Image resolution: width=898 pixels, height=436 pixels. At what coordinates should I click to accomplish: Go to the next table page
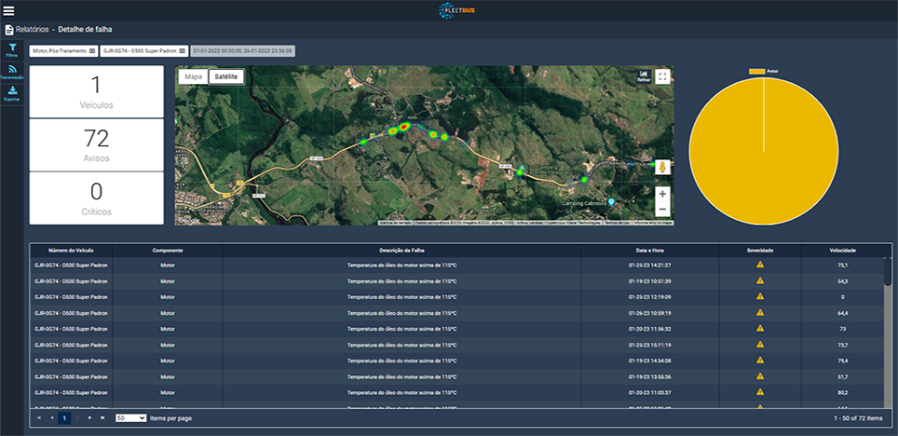pos(89,418)
